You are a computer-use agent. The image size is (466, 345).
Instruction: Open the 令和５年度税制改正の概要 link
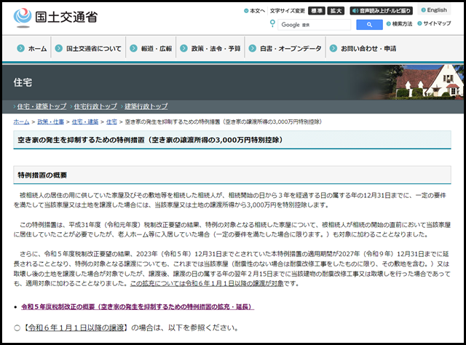click(x=137, y=307)
